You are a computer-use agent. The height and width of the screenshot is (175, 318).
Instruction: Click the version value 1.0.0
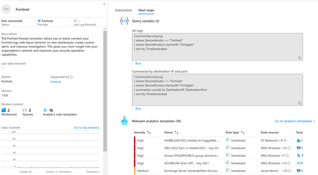coord(5,95)
